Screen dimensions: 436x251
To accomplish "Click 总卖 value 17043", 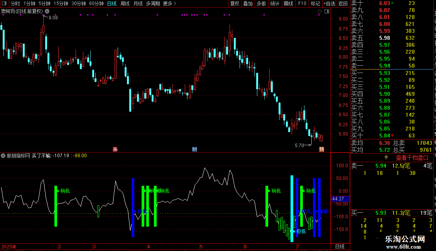I will pos(424,143).
